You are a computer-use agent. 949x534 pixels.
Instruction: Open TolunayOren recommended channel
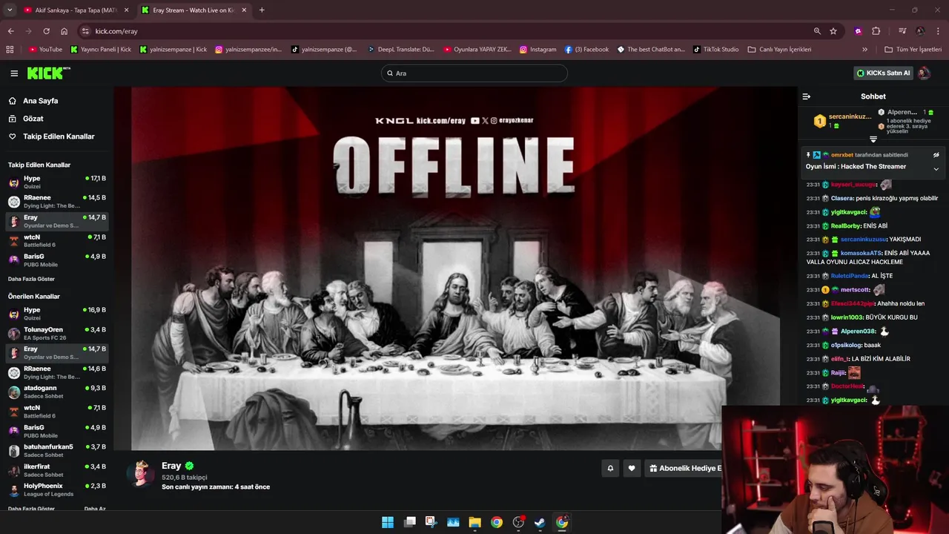click(56, 333)
